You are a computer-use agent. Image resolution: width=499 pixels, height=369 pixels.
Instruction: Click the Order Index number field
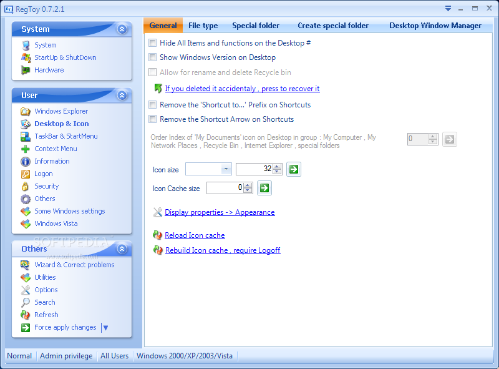click(x=418, y=139)
